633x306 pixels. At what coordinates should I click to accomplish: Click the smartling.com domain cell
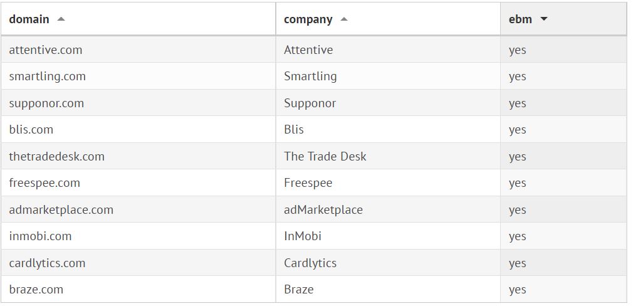coord(48,76)
